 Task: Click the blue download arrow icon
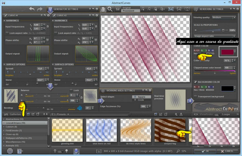pyautogui.click(x=76, y=151)
